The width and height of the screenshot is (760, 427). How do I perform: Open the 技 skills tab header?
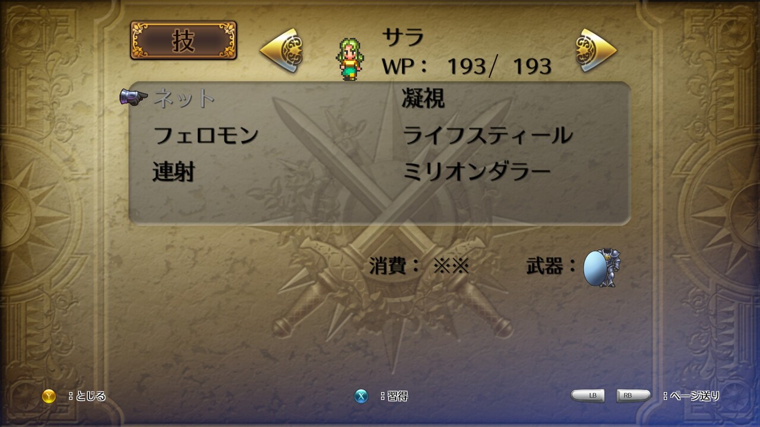pos(183,40)
